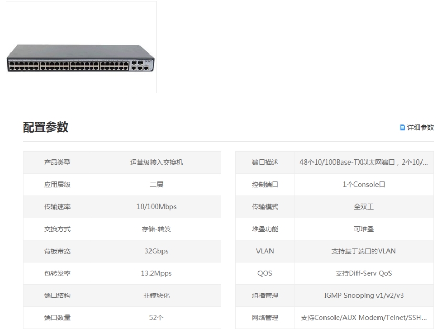Click the 背板带宽 label cell
The width and height of the screenshot is (443, 334).
[57, 251]
